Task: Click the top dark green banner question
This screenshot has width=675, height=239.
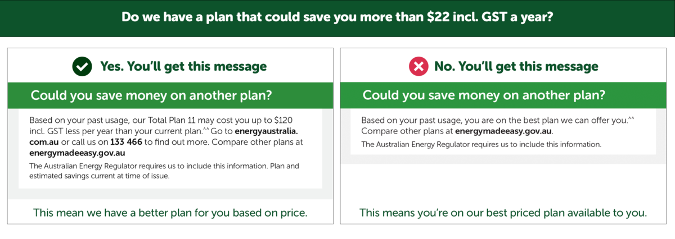Action: click(337, 17)
